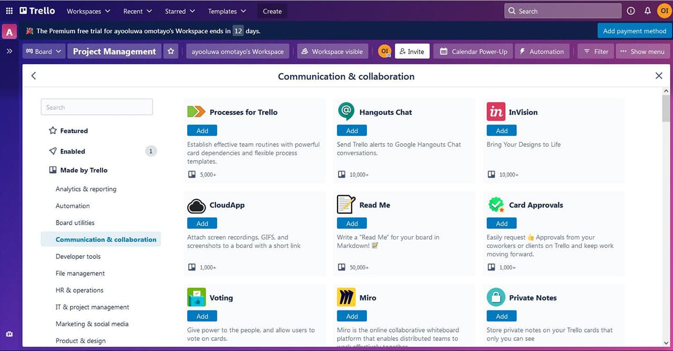Add the Hangouts Chat Power-Up
673x351 pixels.
click(x=352, y=131)
